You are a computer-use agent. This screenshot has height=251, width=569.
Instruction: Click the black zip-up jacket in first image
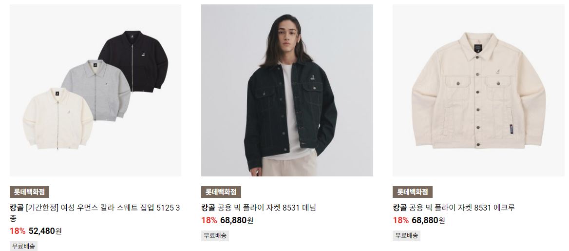click(x=133, y=61)
